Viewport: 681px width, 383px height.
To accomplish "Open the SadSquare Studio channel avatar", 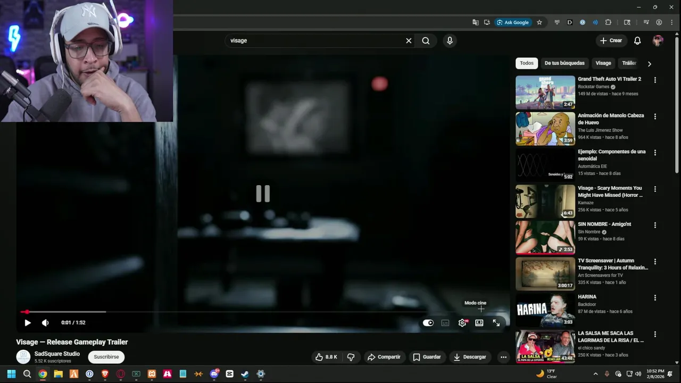I will [23, 357].
